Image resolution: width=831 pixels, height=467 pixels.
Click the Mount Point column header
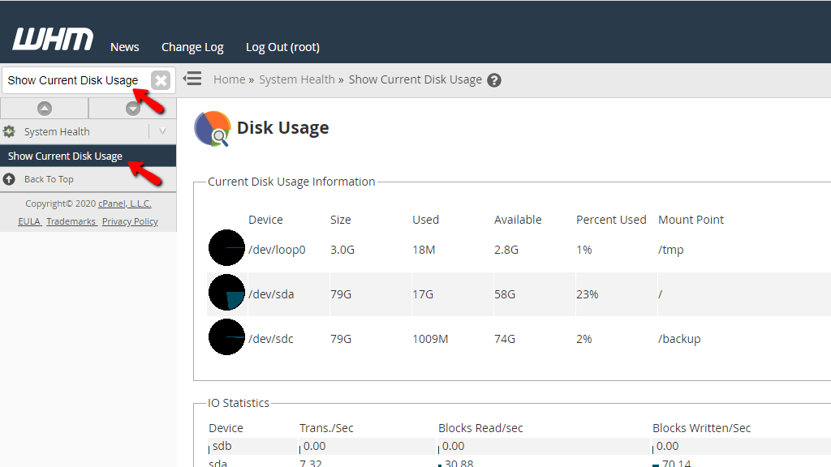[x=691, y=220]
